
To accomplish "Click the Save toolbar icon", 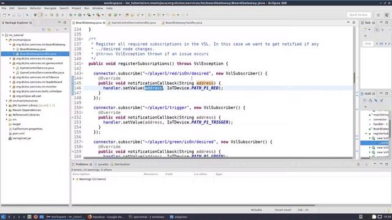I will 13,15.
